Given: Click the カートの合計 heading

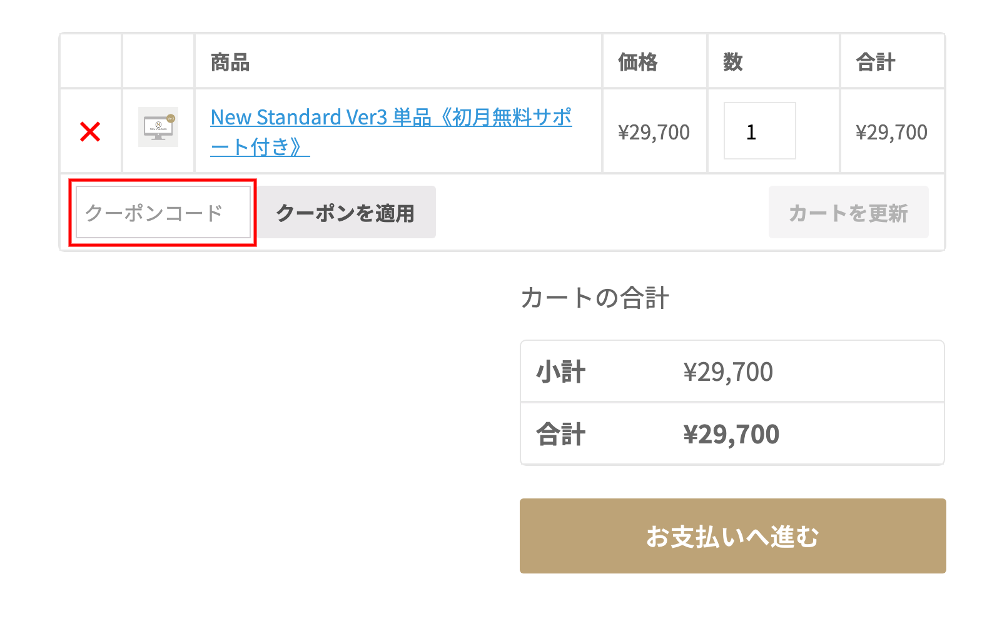Looking at the screenshot, I should [595, 298].
